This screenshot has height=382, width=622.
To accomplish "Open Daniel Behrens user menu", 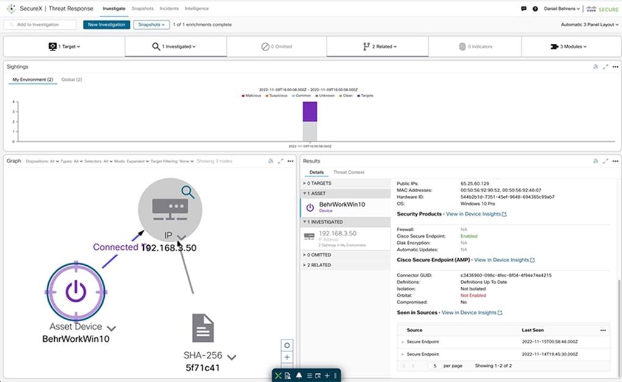I will pyautogui.click(x=562, y=9).
